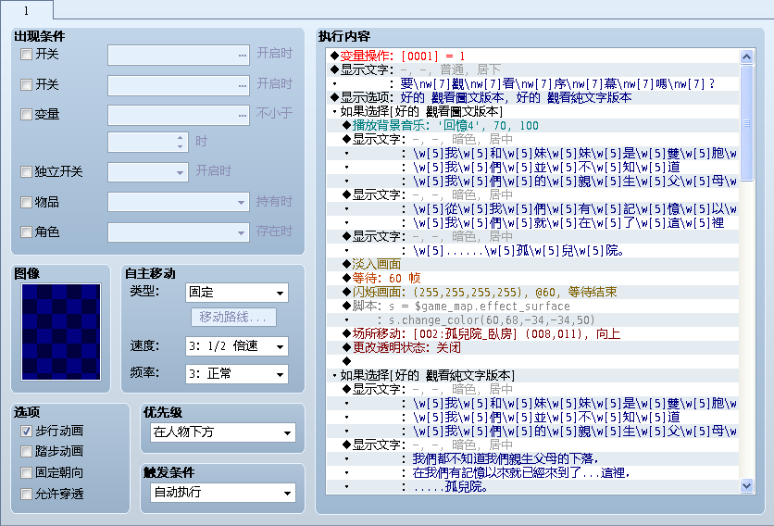Select the 显示文字: 普通, 居下 command
The height and width of the screenshot is (526, 774).
coord(533,69)
